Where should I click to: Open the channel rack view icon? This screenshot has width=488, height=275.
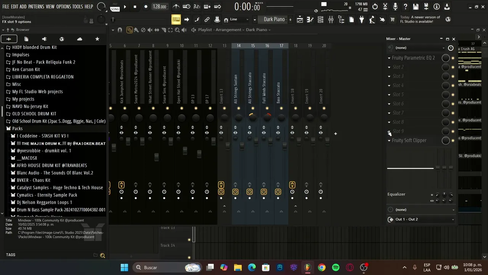321,19
